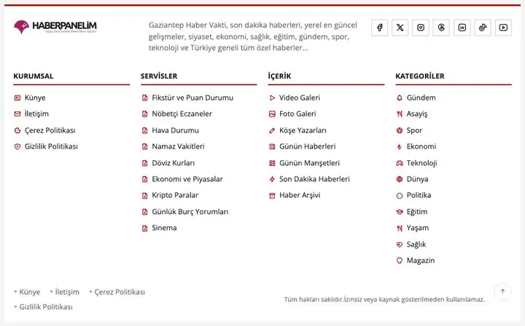Click the Haberpanelim logo
This screenshot has width=525, height=326.
[55, 27]
